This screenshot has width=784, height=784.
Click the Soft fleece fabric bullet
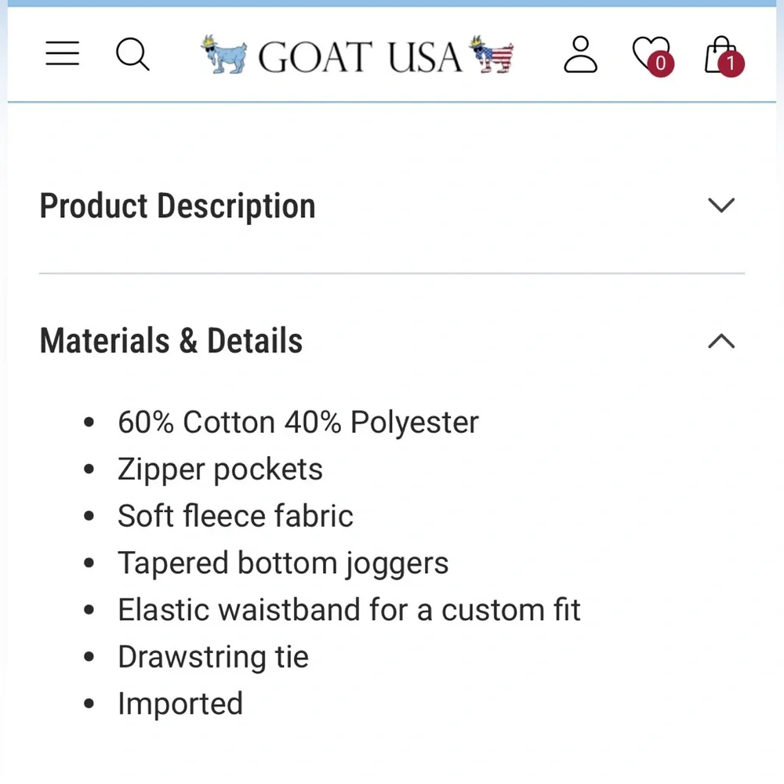pos(235,516)
